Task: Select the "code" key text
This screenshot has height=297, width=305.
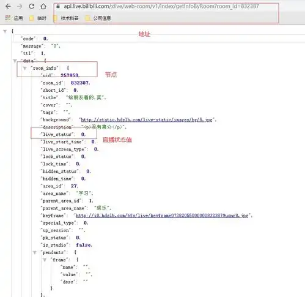Action: [28, 39]
